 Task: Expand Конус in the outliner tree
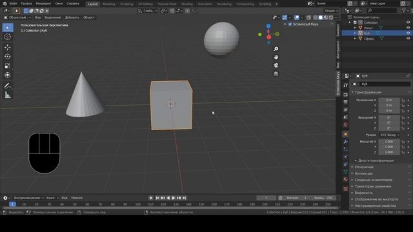(x=355, y=28)
